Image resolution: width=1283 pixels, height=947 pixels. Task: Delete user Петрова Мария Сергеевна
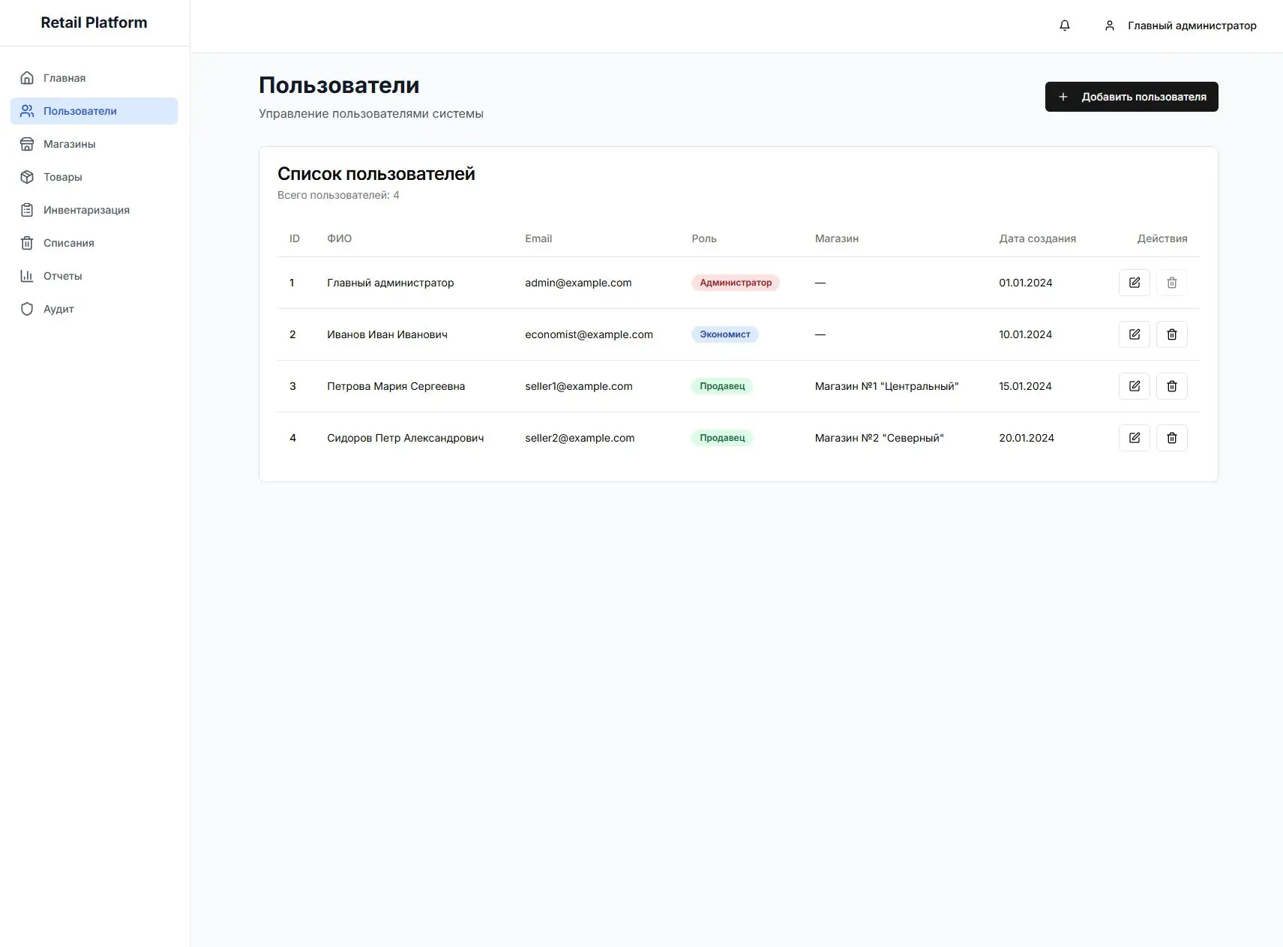(x=1171, y=386)
